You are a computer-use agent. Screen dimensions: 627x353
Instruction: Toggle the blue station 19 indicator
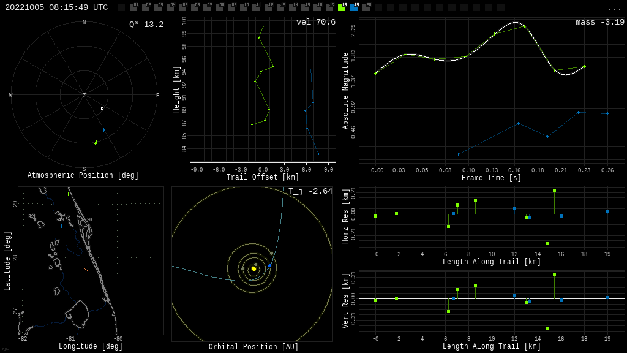[x=354, y=7]
